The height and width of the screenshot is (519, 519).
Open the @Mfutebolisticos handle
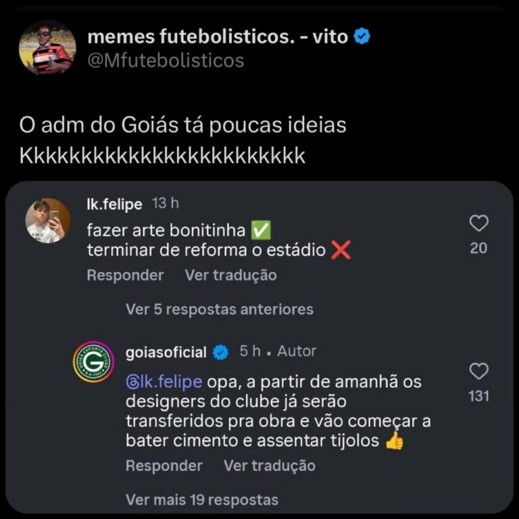click(x=166, y=60)
